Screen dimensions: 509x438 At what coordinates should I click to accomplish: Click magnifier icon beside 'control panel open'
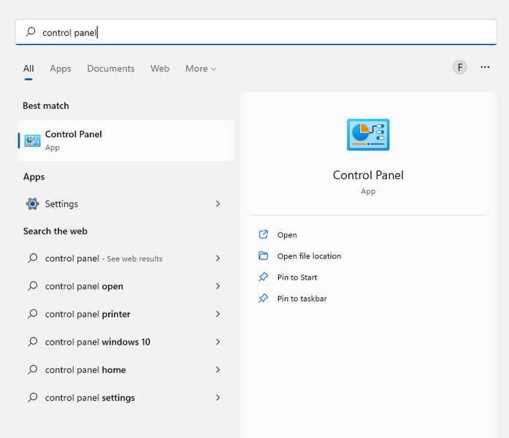[x=32, y=286]
